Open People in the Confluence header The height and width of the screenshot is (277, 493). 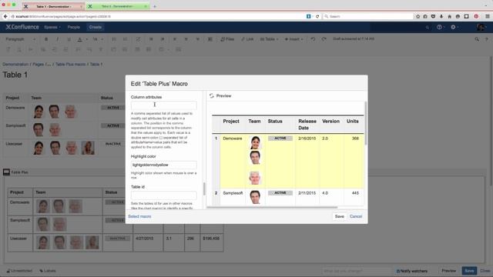pyautogui.click(x=74, y=28)
